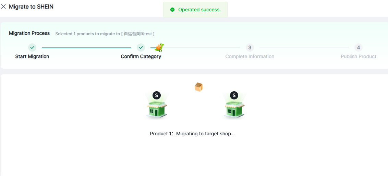The image size is (388, 176).
Task: Click the Operated success notification text
Action: point(199,10)
